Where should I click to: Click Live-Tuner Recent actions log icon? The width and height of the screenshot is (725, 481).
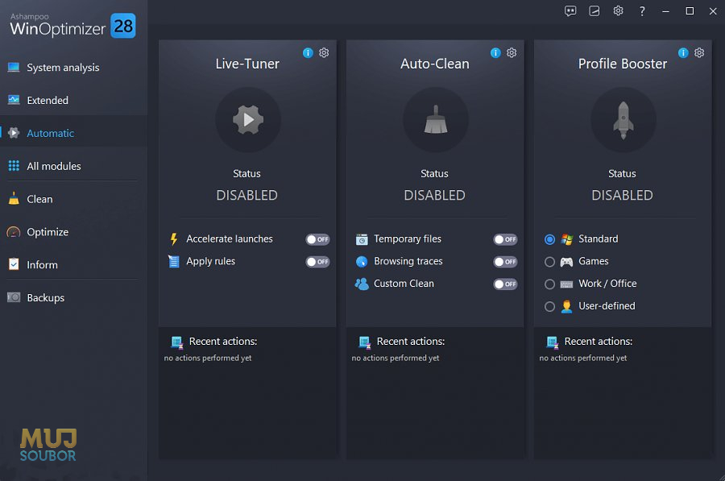click(x=177, y=342)
